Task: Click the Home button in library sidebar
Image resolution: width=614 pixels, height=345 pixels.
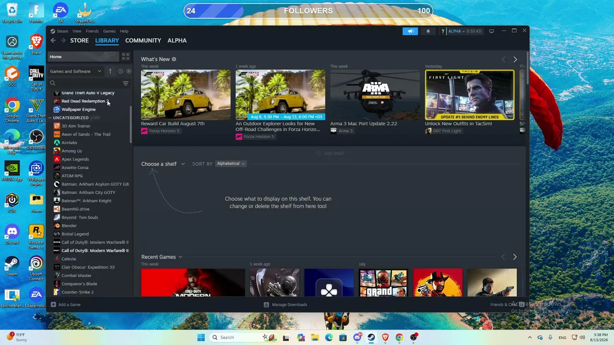Action: (x=83, y=57)
